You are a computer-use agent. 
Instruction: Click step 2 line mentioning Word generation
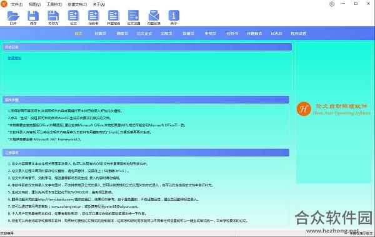[59, 118]
